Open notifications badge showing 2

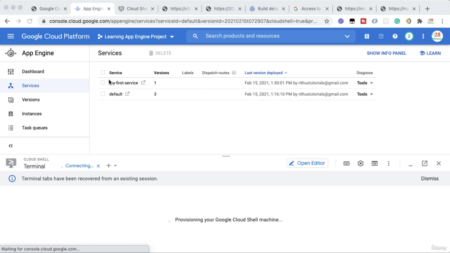click(409, 36)
